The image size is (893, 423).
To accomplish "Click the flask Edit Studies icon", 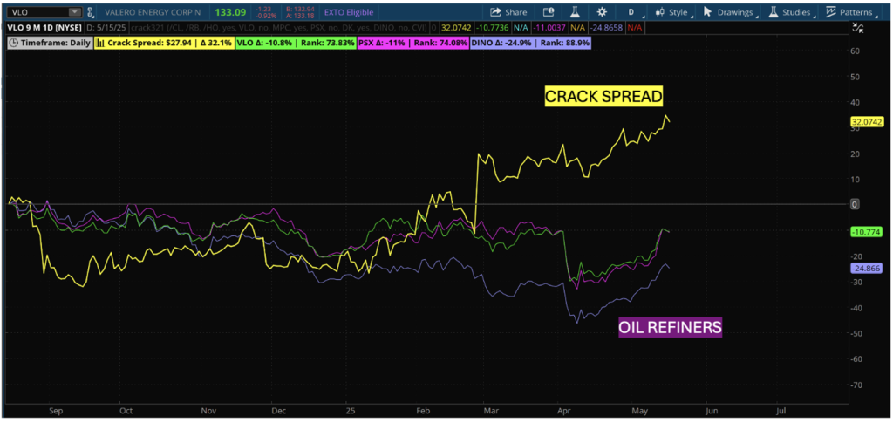I will (576, 12).
